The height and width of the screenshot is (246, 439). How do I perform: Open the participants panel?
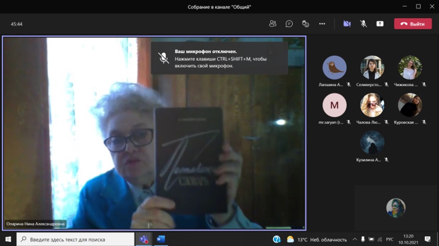coord(273,24)
